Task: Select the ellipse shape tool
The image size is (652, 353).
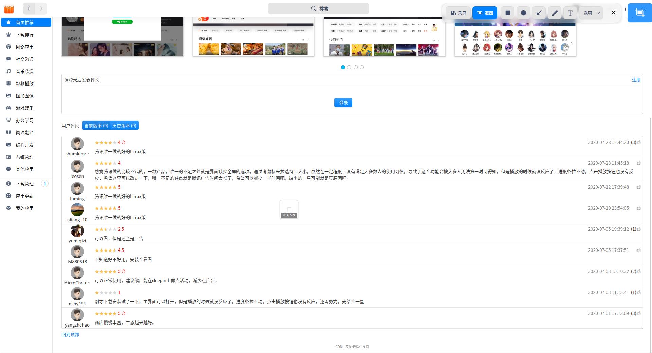Action: click(x=523, y=13)
